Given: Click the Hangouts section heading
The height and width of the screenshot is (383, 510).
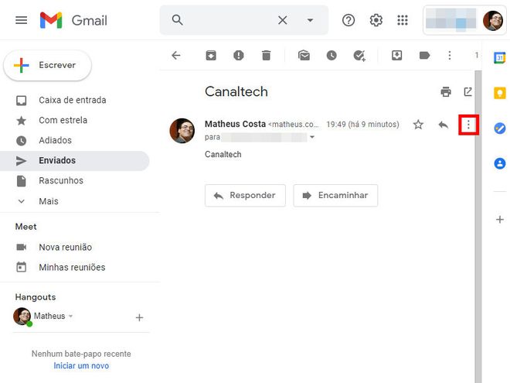Looking at the screenshot, I should (36, 297).
